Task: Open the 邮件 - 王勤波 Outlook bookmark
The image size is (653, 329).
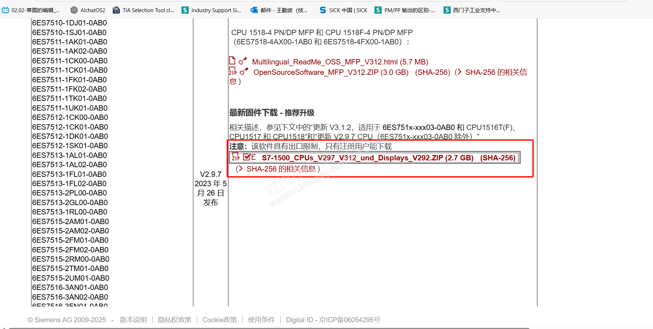Action: coord(279,10)
